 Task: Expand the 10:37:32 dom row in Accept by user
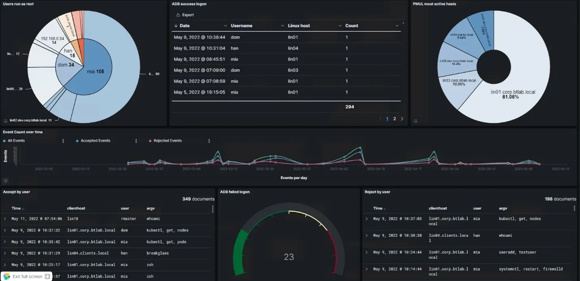point(5,230)
